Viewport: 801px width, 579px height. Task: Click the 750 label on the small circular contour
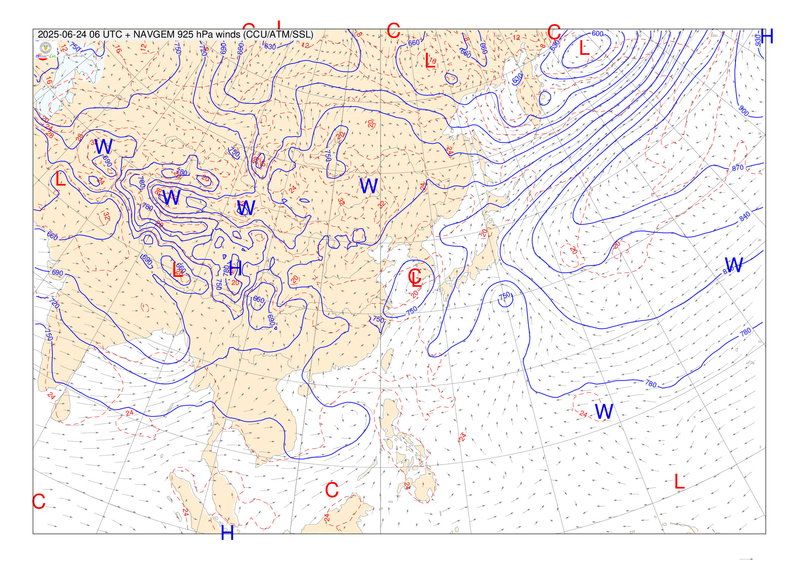coord(505,296)
